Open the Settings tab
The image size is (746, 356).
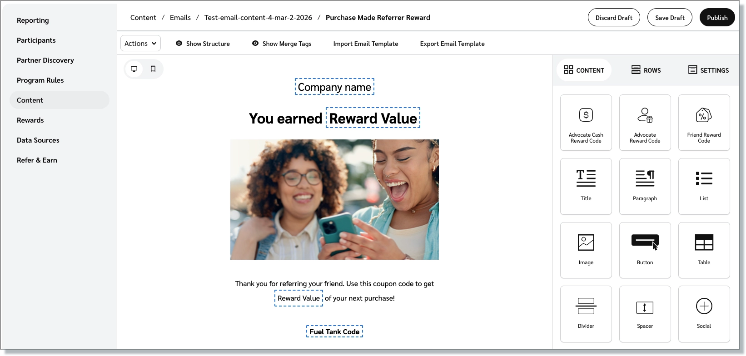(708, 70)
